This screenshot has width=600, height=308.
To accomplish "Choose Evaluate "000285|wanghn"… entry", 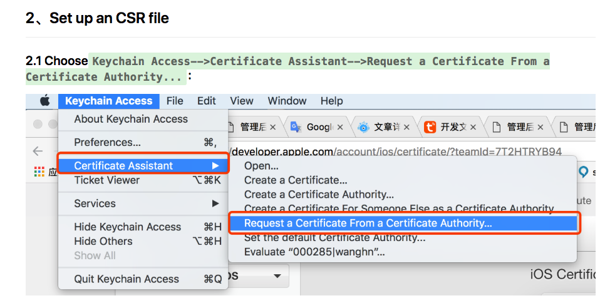I will pos(403,252).
